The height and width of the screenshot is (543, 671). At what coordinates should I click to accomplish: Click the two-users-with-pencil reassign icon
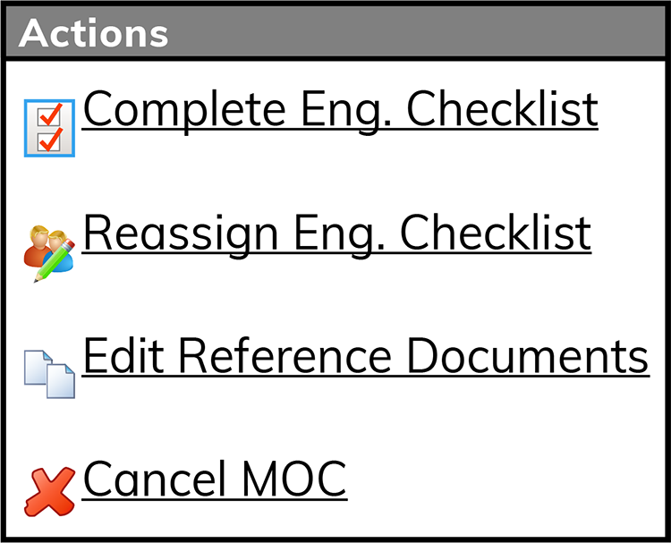click(x=49, y=254)
